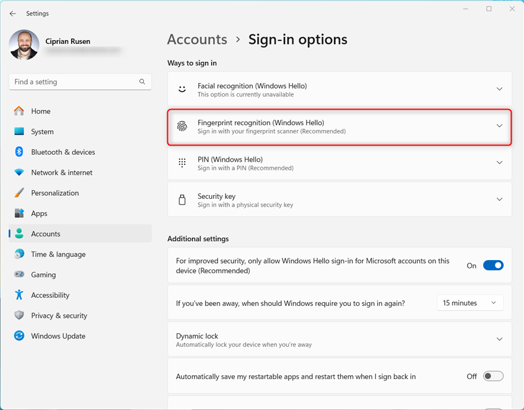
Task: Click the Accessibility figure icon
Action: coord(19,295)
